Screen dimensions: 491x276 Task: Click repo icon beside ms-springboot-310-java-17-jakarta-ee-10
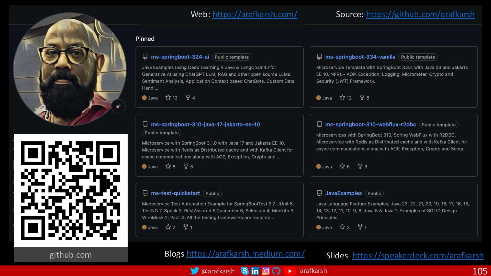click(145, 124)
